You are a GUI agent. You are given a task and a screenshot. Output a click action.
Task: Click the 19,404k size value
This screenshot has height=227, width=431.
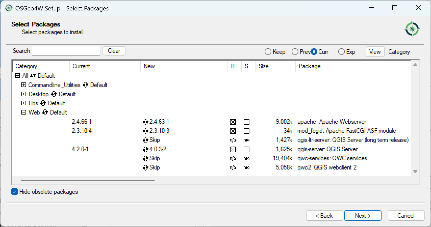point(283,158)
